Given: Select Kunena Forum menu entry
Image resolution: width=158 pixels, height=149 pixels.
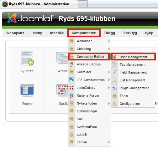Looking at the screenshot, I should [90, 95].
